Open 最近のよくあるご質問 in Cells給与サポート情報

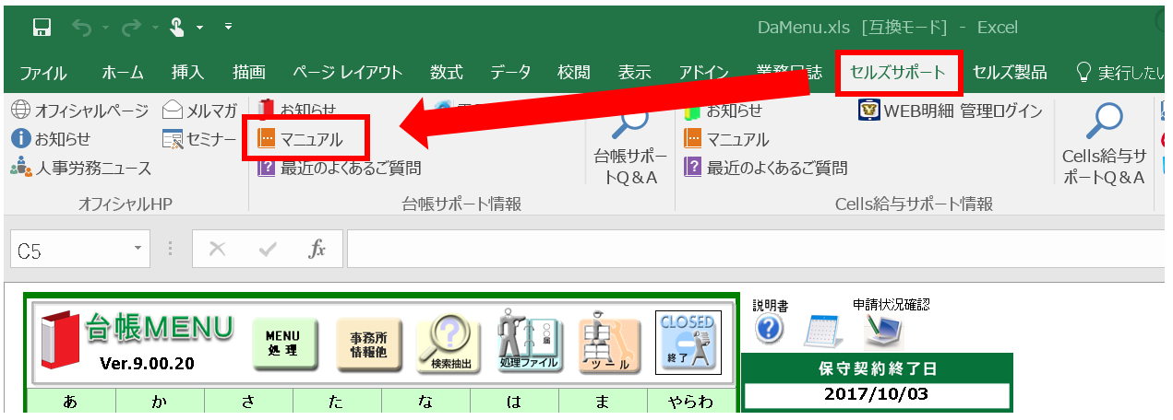(x=765, y=168)
